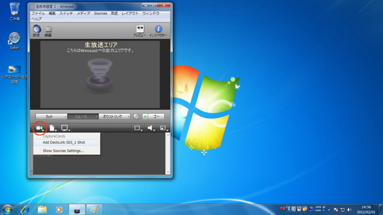Open the desktop presenter monitor icon dropdown
The image size is (383, 215).
click(x=66, y=128)
